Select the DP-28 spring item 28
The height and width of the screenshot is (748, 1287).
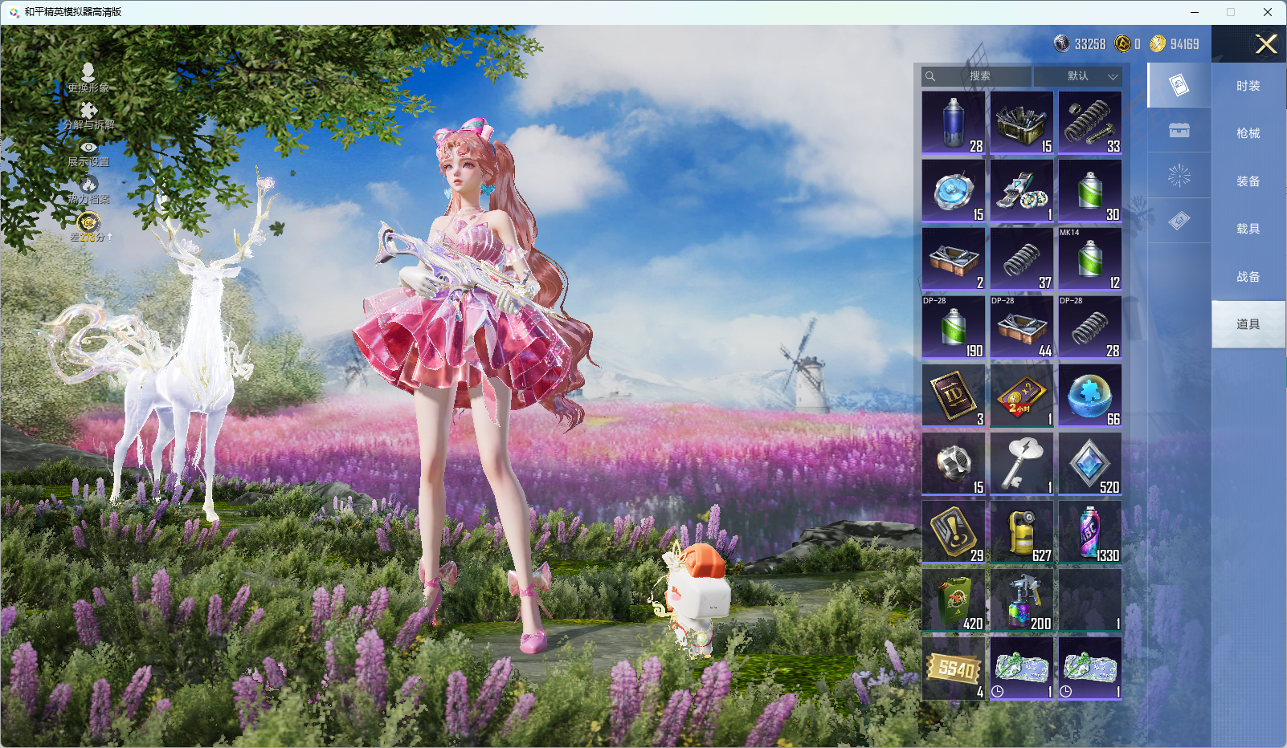[x=1090, y=327]
